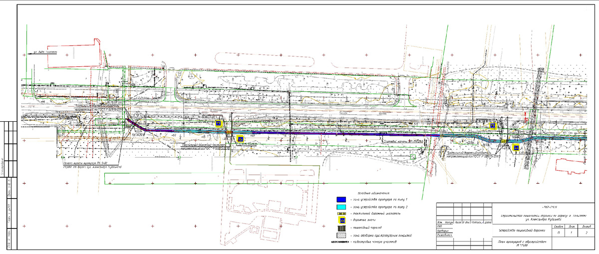Select the road sign symbol in the legend
This screenshot has height=254, width=599.
341,220
